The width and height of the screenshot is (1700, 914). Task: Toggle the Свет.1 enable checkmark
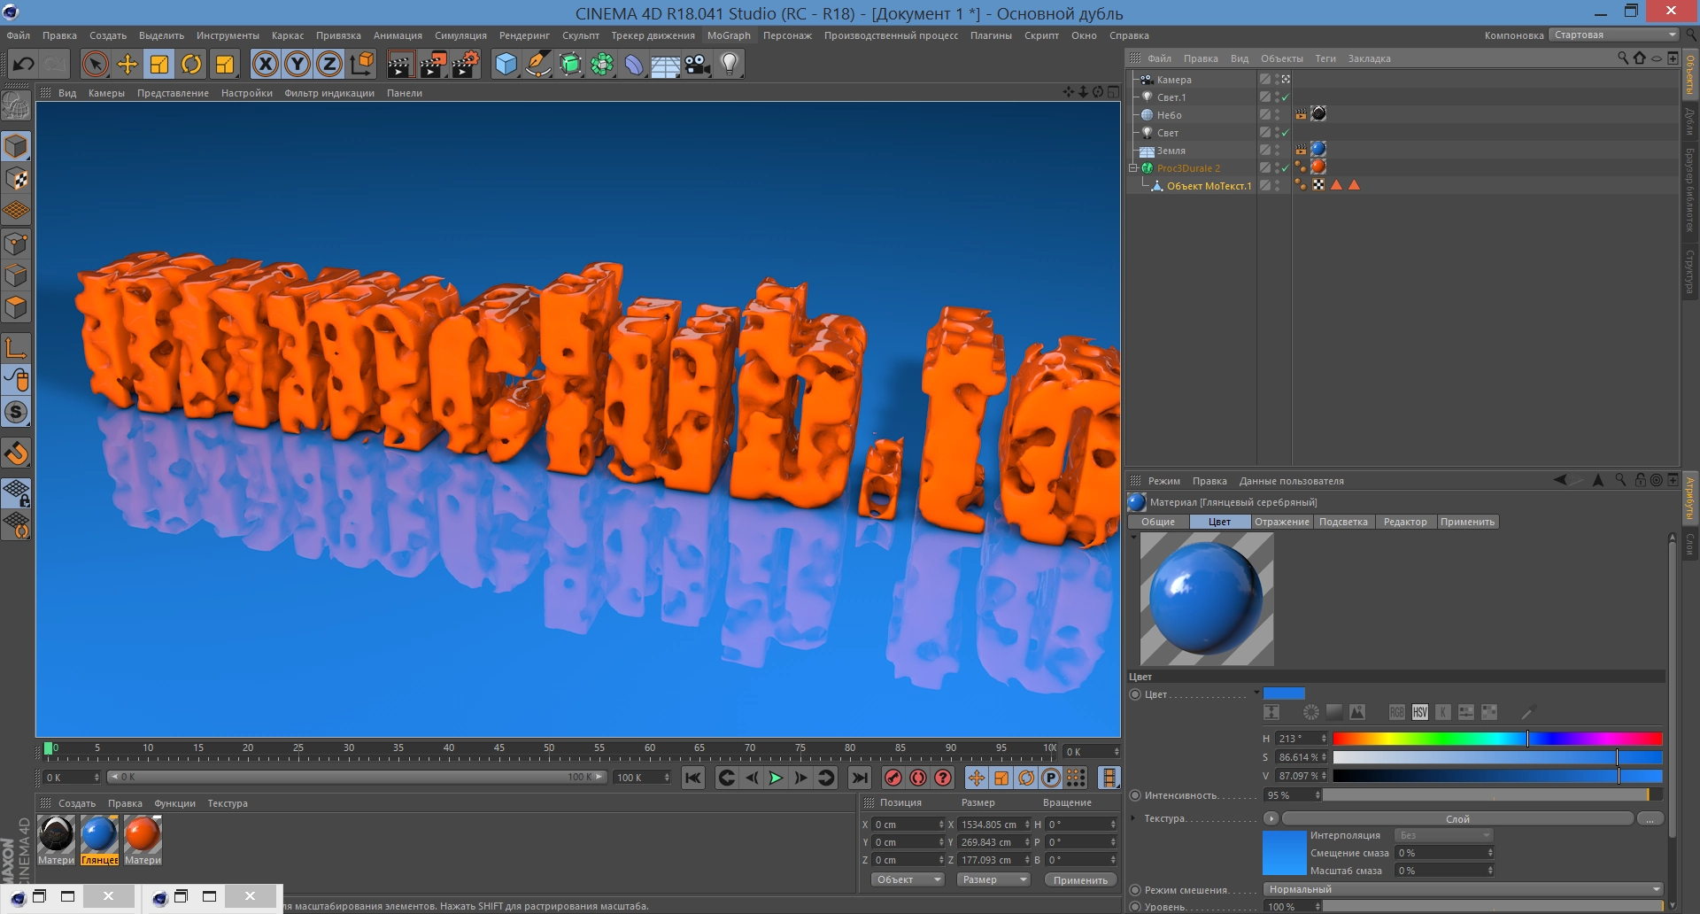[1285, 97]
